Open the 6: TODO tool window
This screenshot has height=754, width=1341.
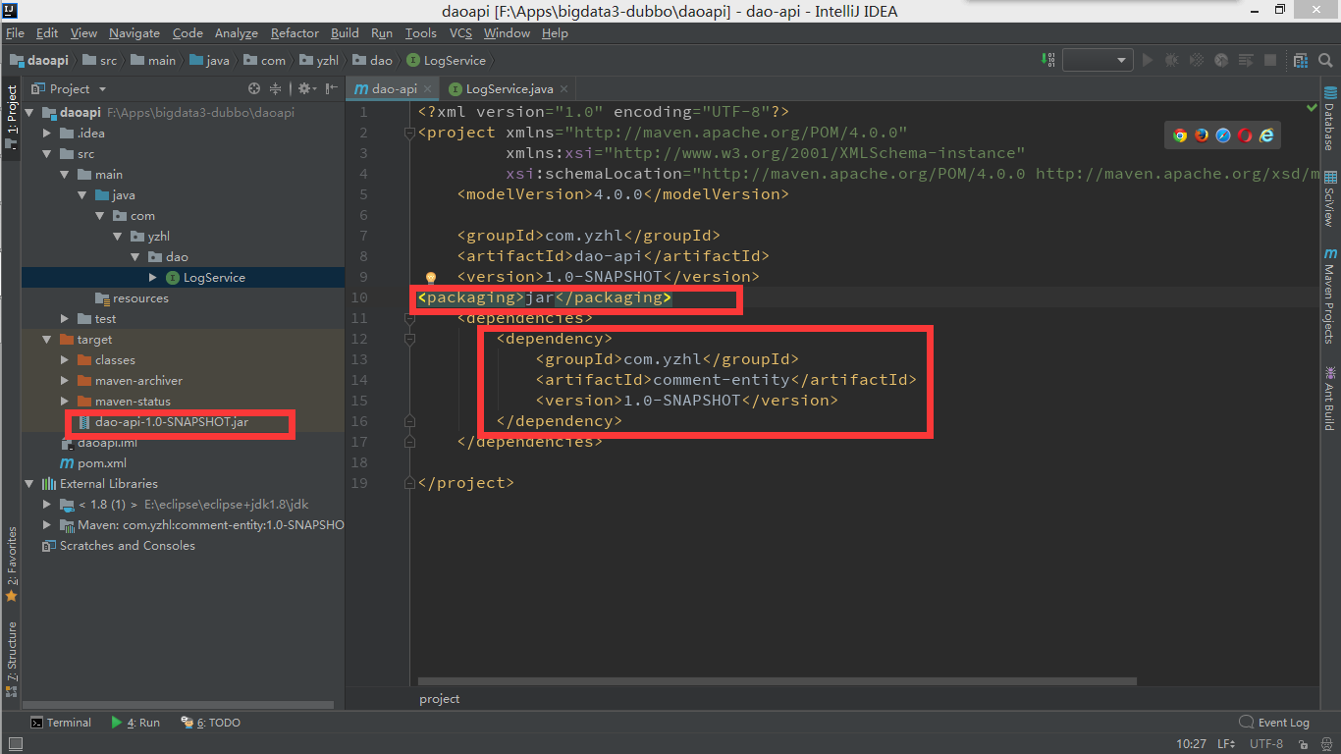(x=211, y=723)
